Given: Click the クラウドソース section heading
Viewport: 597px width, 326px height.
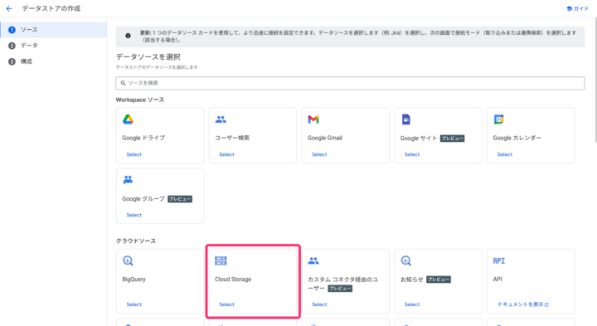Looking at the screenshot, I should [135, 241].
